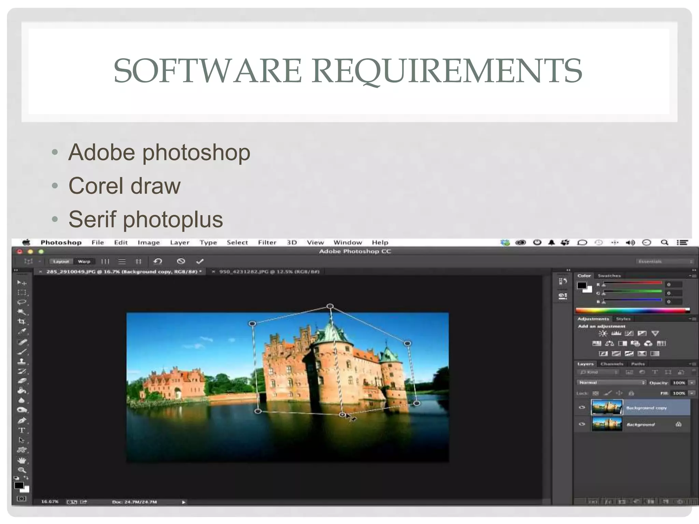Select the Hand tool
This screenshot has width=699, height=524.
(22, 460)
